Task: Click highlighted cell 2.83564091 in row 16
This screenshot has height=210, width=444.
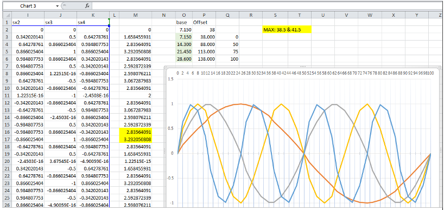Action: [136, 132]
